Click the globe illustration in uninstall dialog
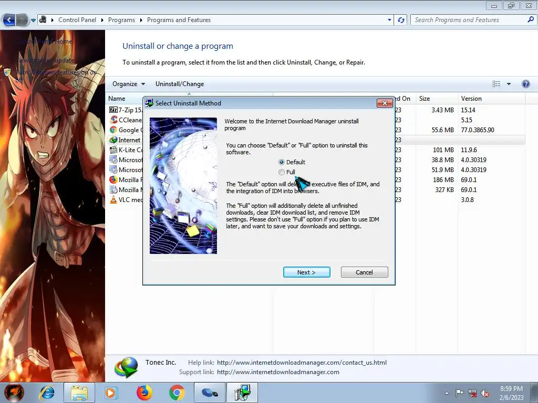 (x=183, y=186)
